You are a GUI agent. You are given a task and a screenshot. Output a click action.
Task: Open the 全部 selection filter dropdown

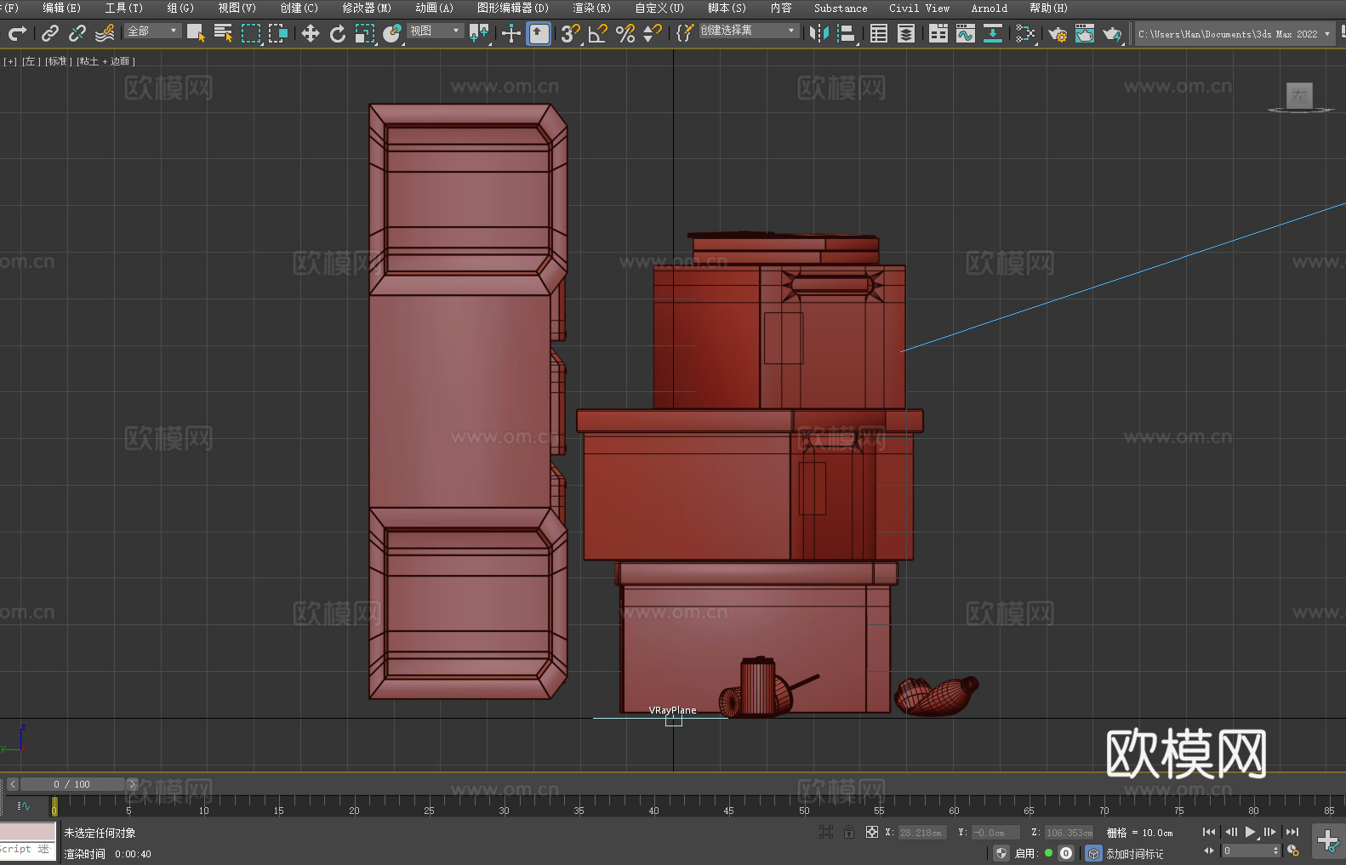click(153, 31)
